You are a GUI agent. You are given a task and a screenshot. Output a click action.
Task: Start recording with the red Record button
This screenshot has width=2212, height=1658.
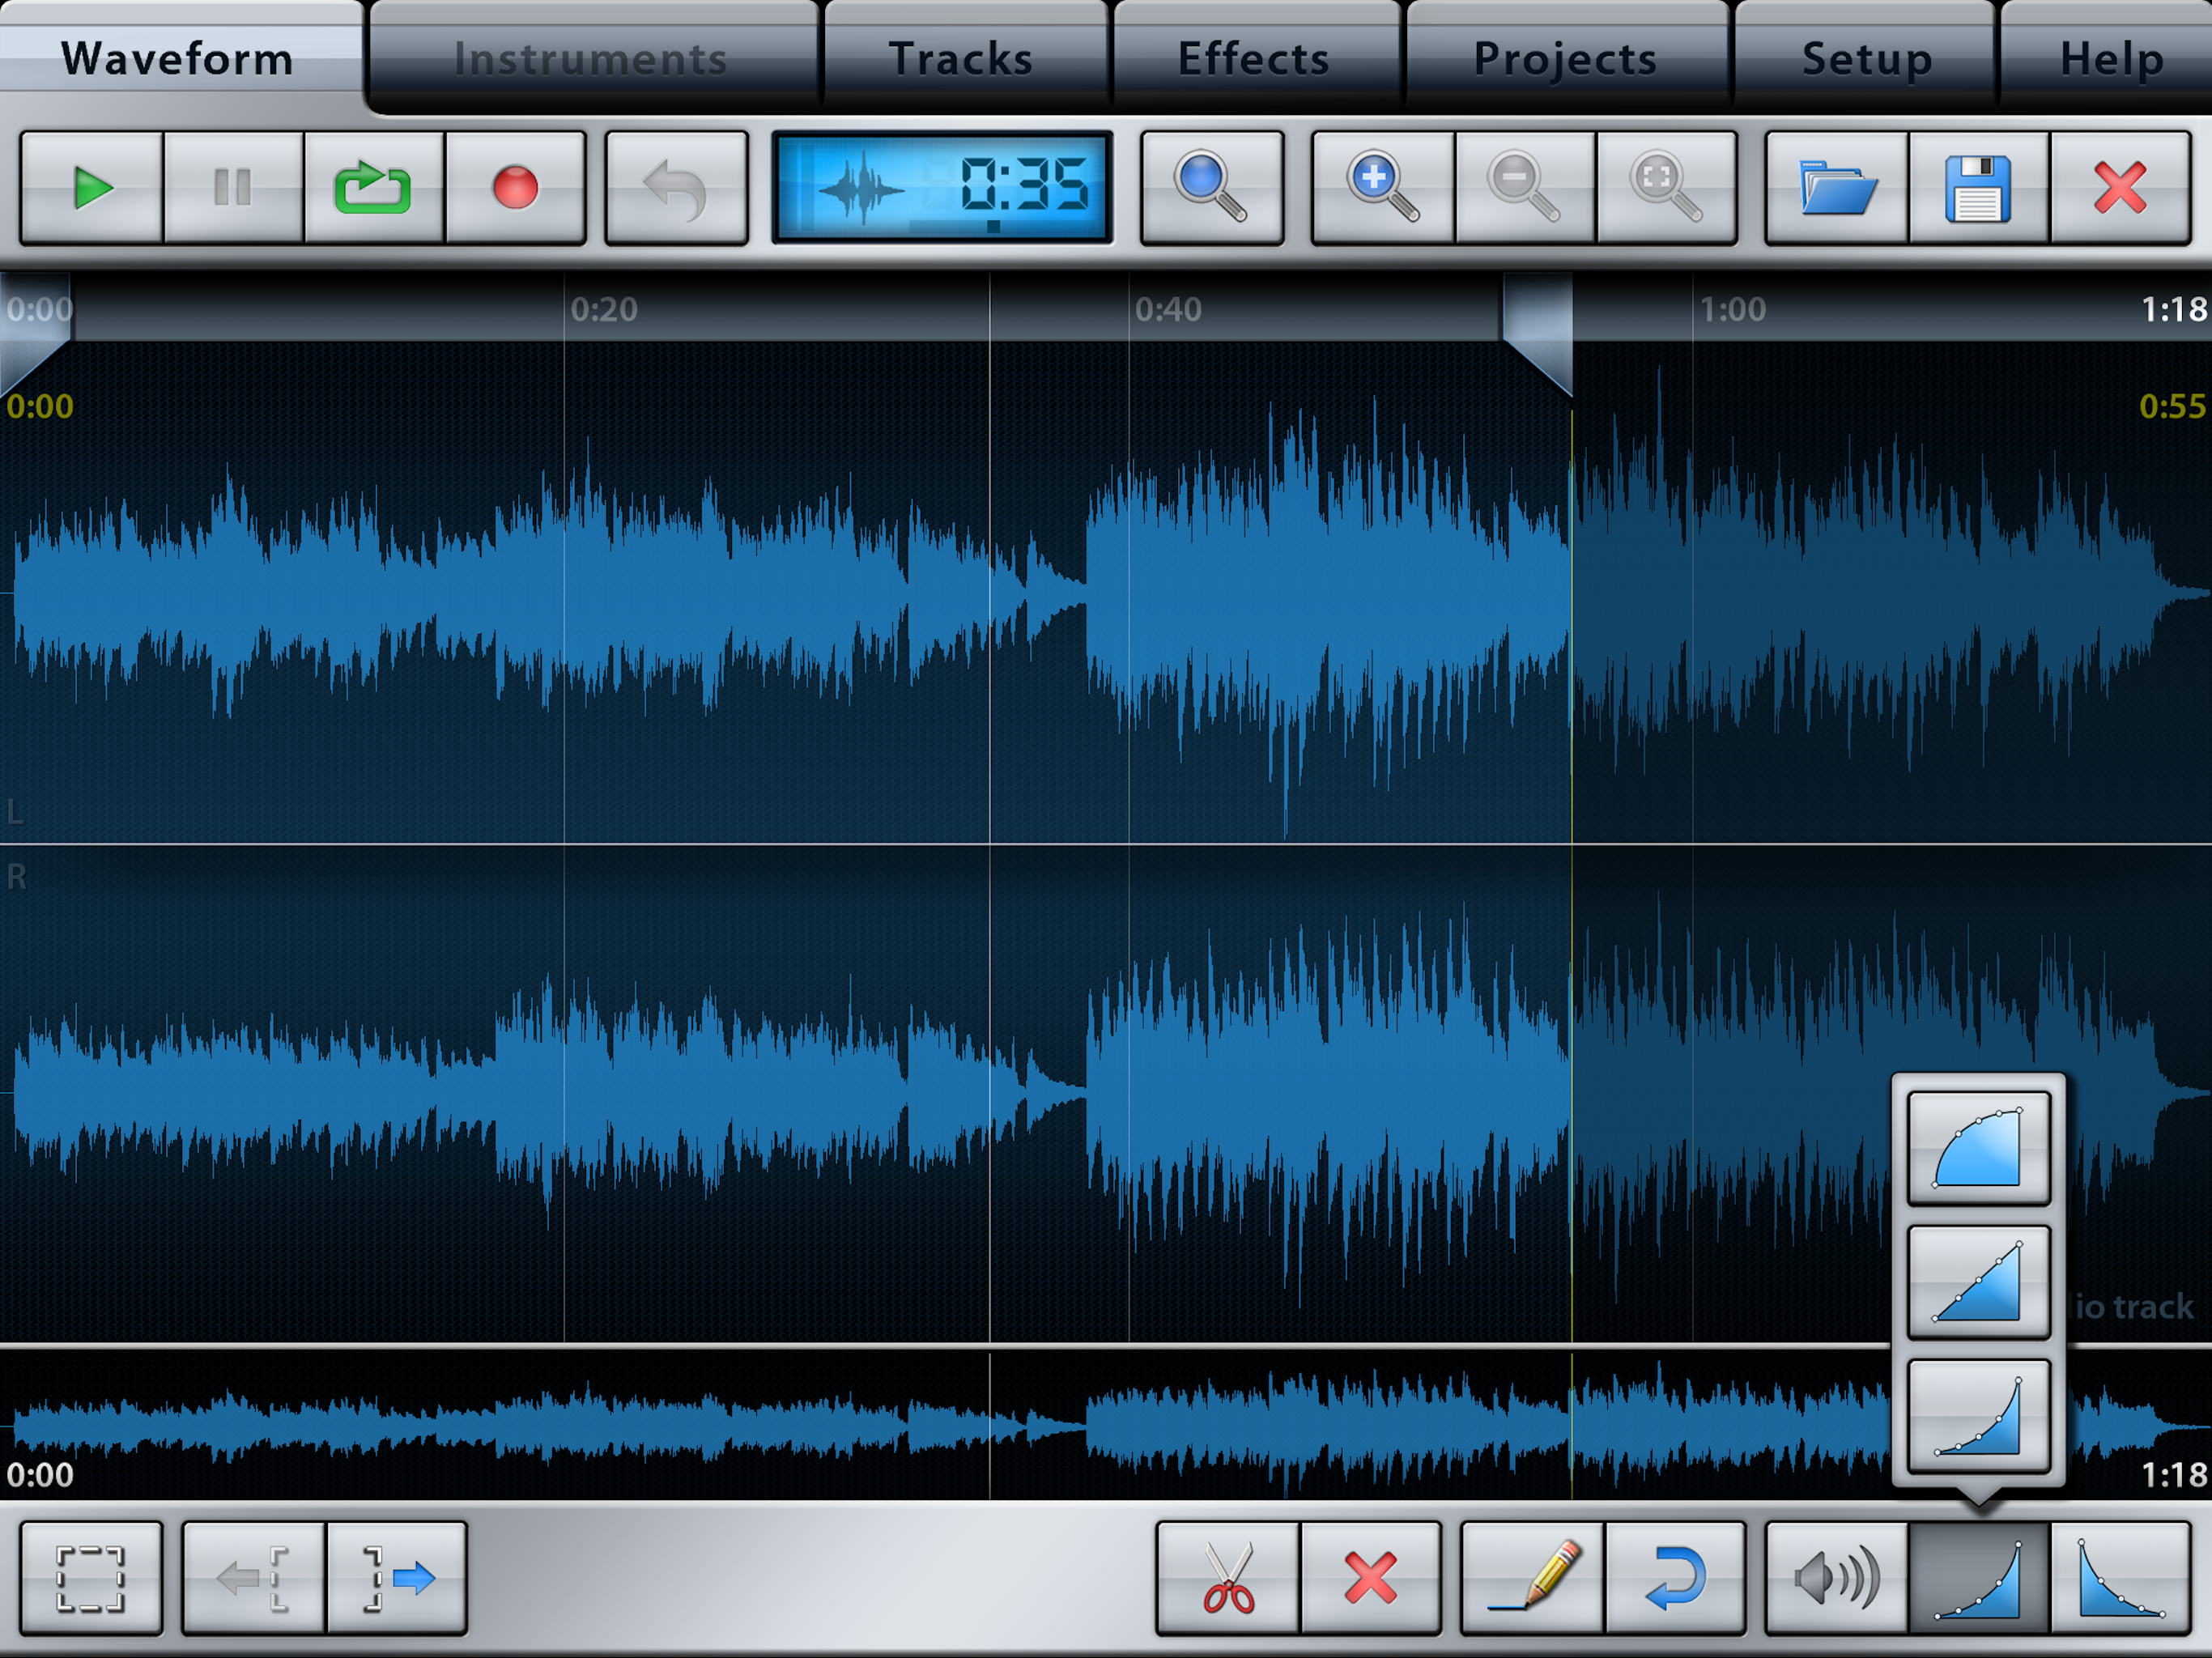coord(515,188)
